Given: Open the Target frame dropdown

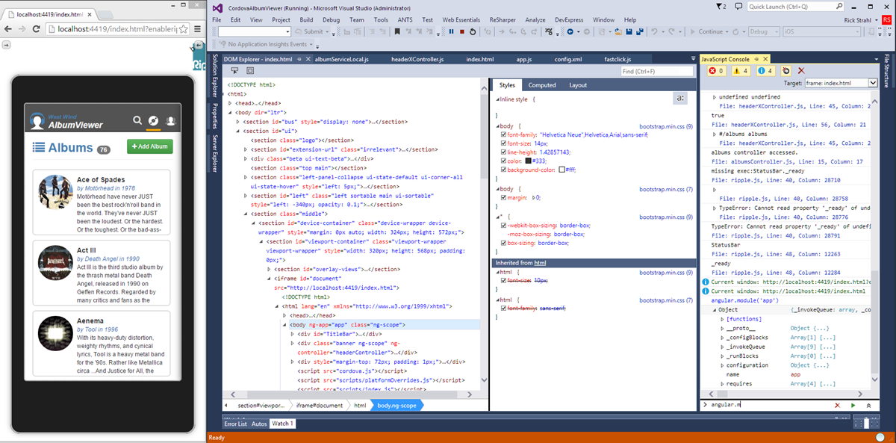Looking at the screenshot, I should click(840, 83).
